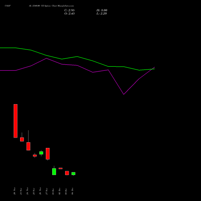
Task: Click the 26 Nov date axis label
Action: [40, 191]
